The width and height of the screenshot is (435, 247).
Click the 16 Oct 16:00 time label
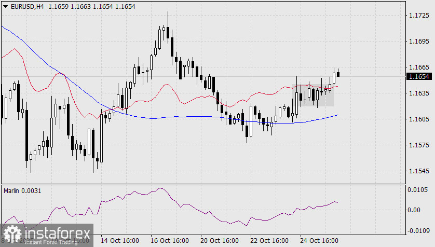[170, 240]
